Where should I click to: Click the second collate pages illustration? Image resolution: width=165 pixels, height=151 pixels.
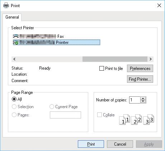[x=136, y=119]
